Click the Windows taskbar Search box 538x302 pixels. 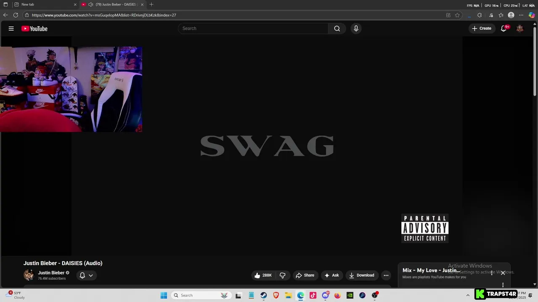pos(201,295)
